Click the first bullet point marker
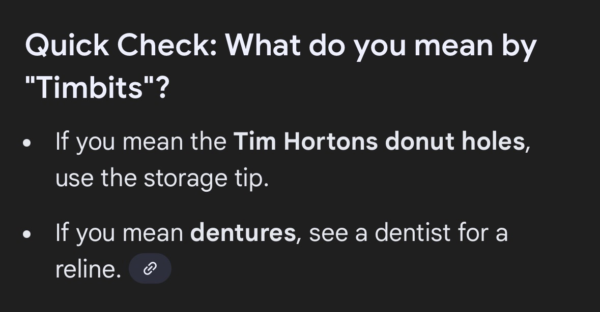Screen dimensions: 600x312 (27, 143)
